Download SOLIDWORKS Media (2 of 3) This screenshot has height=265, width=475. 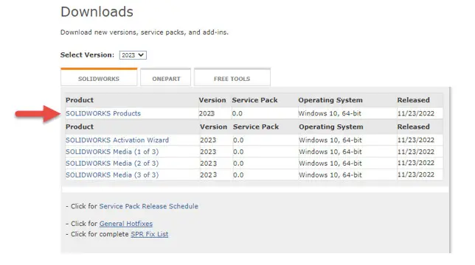(x=112, y=163)
